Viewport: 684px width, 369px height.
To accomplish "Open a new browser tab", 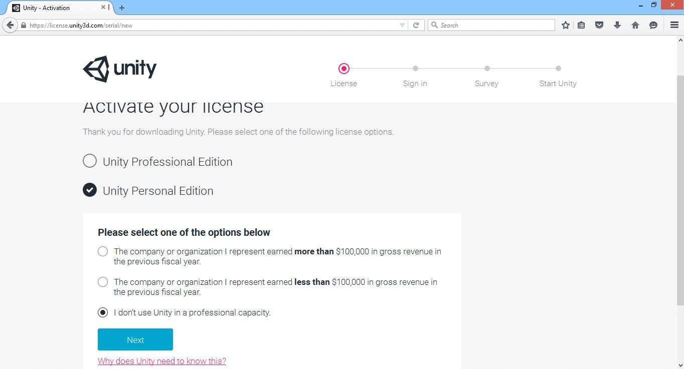I will point(121,8).
